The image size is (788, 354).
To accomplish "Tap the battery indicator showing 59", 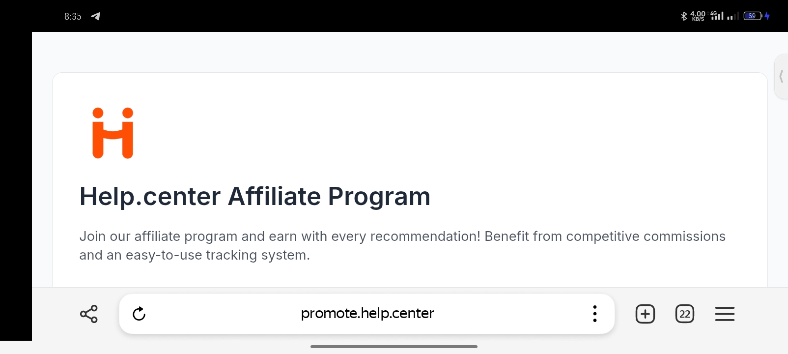I will click(x=752, y=16).
